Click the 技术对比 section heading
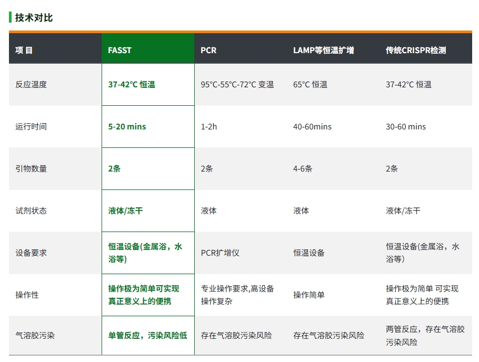The width and height of the screenshot is (479, 362). click(x=34, y=17)
